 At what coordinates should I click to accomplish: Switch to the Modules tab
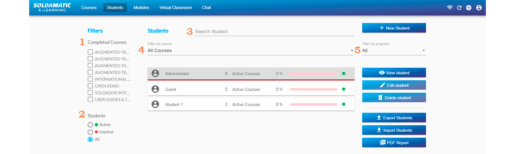[141, 7]
